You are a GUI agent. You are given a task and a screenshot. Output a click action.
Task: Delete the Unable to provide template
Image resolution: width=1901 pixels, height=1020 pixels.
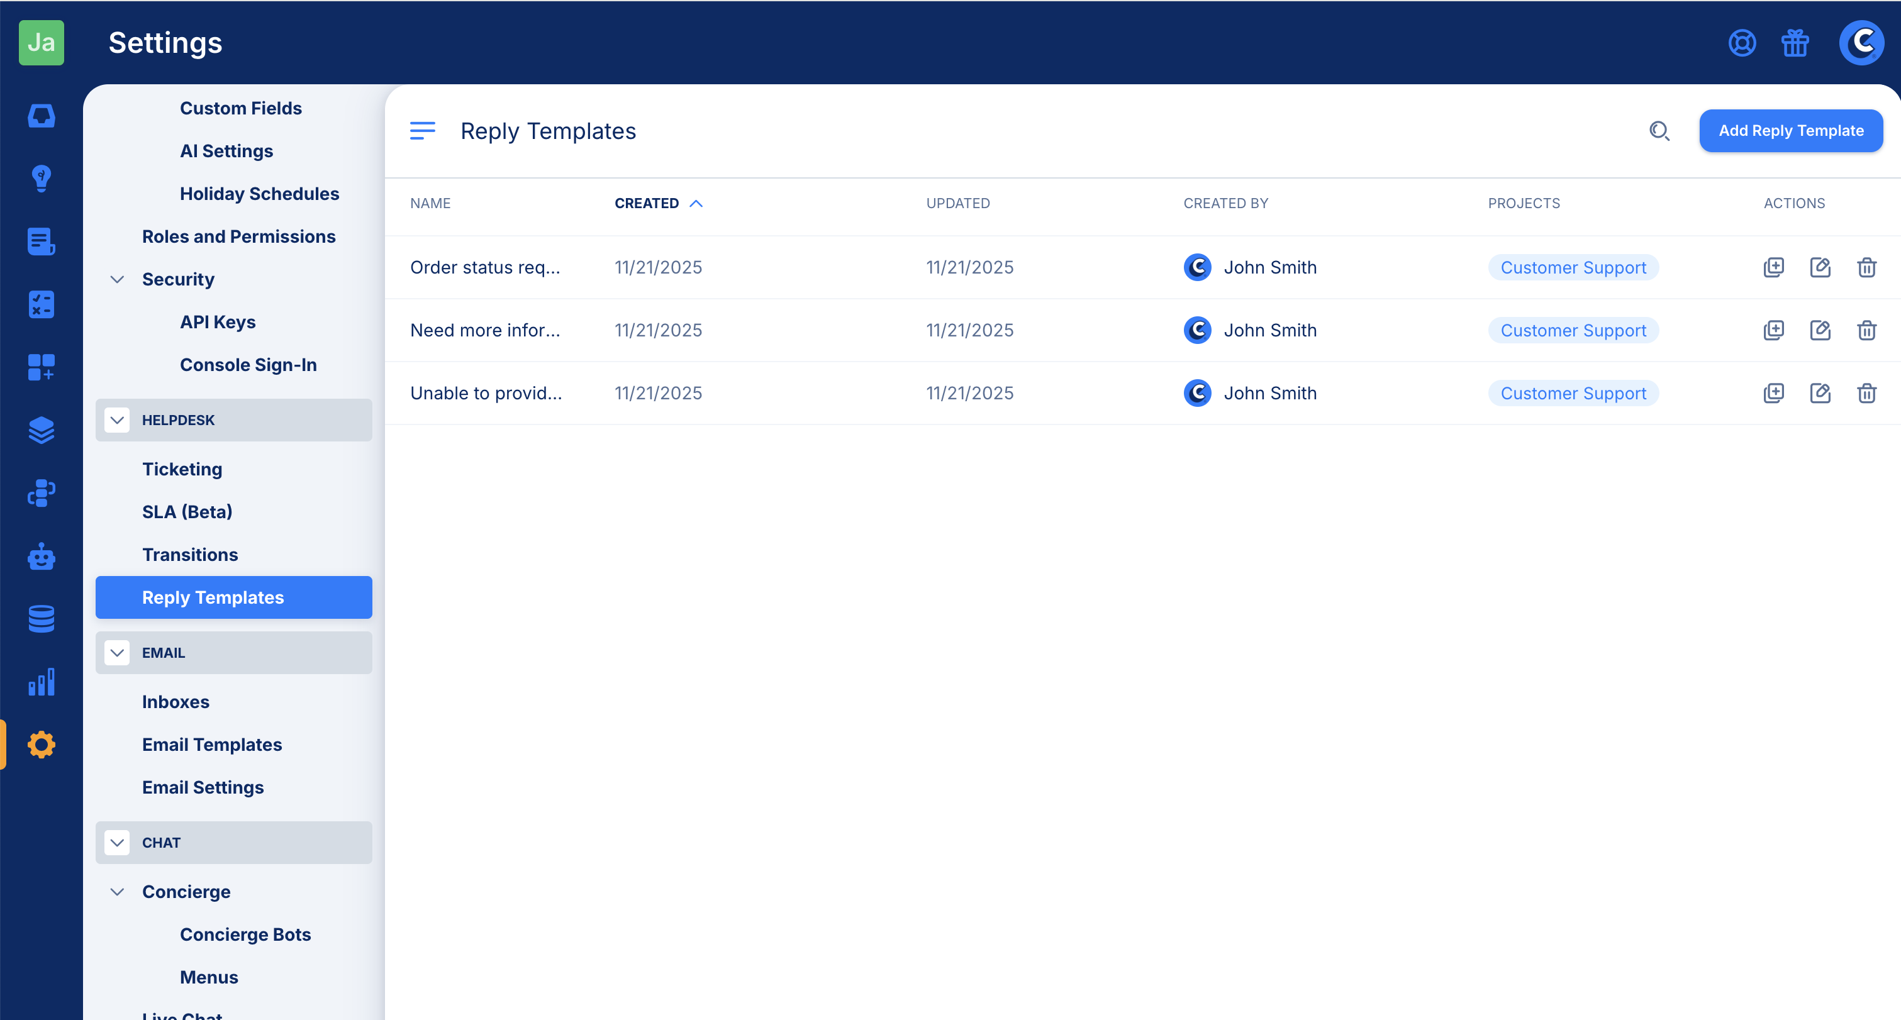pyautogui.click(x=1866, y=393)
